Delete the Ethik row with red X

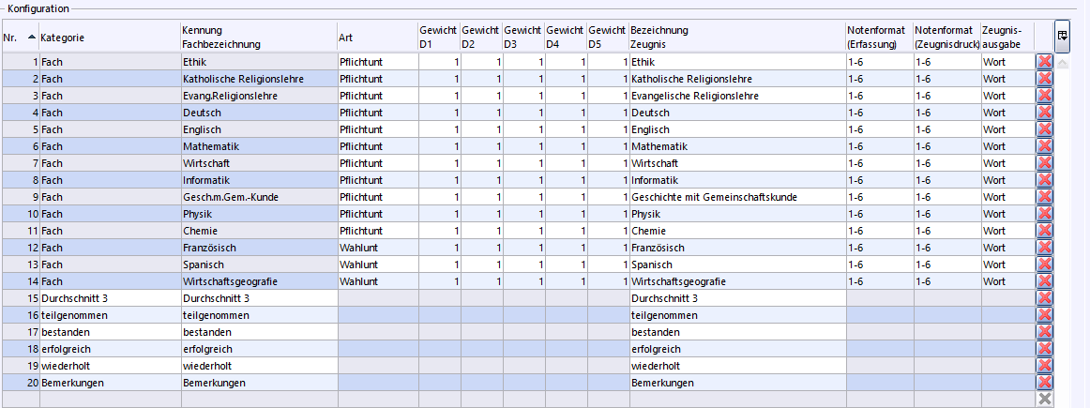click(1043, 62)
